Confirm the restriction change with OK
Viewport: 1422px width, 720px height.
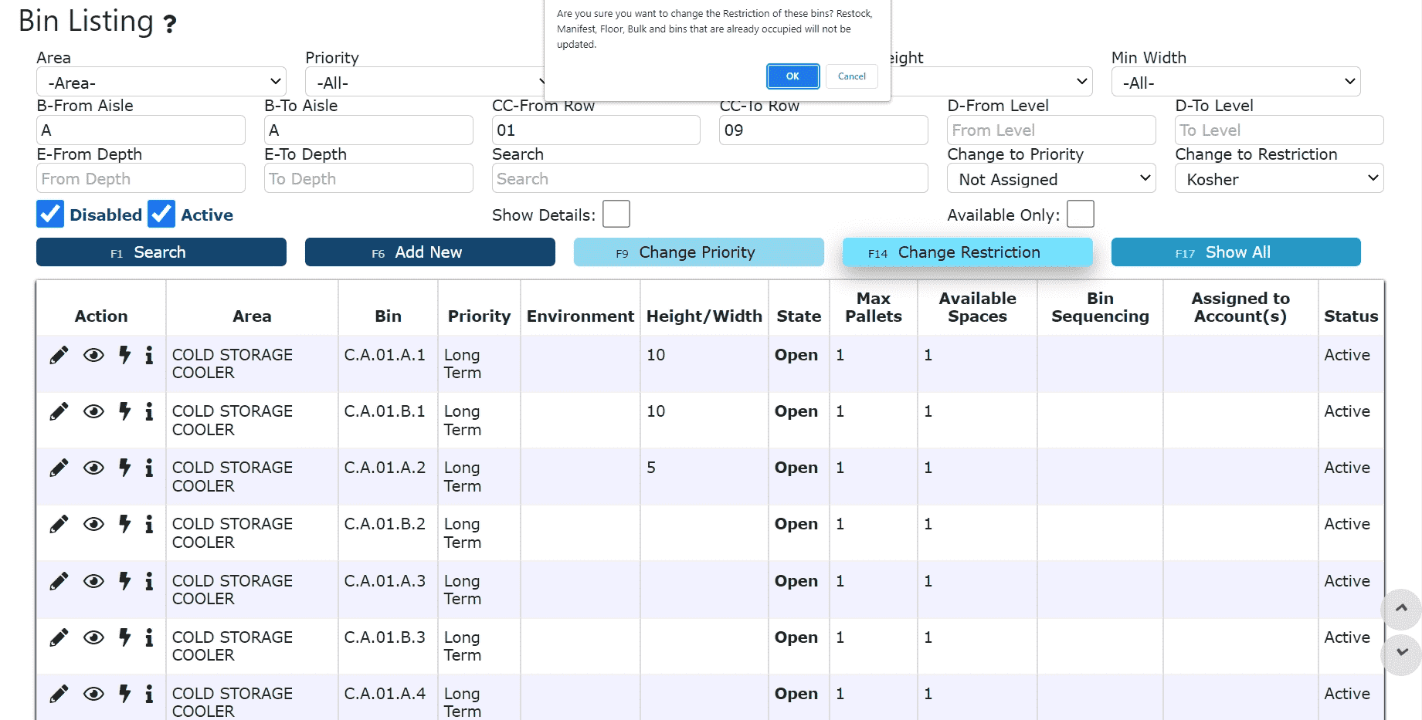coord(792,76)
